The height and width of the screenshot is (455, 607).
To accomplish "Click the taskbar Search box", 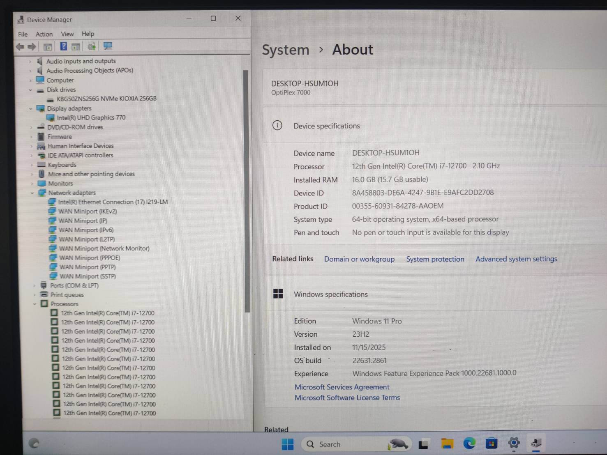I will [x=345, y=444].
